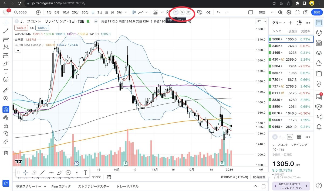Click the すべて date range button

97,177
